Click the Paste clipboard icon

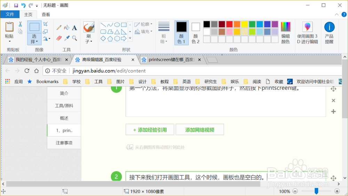click(x=9, y=27)
